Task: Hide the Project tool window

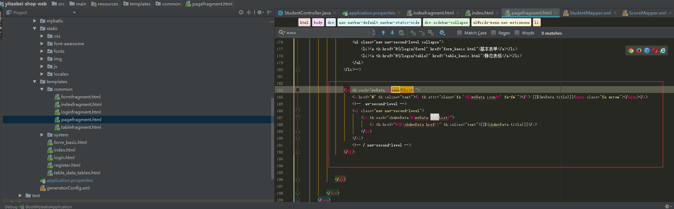Action: click(x=269, y=13)
